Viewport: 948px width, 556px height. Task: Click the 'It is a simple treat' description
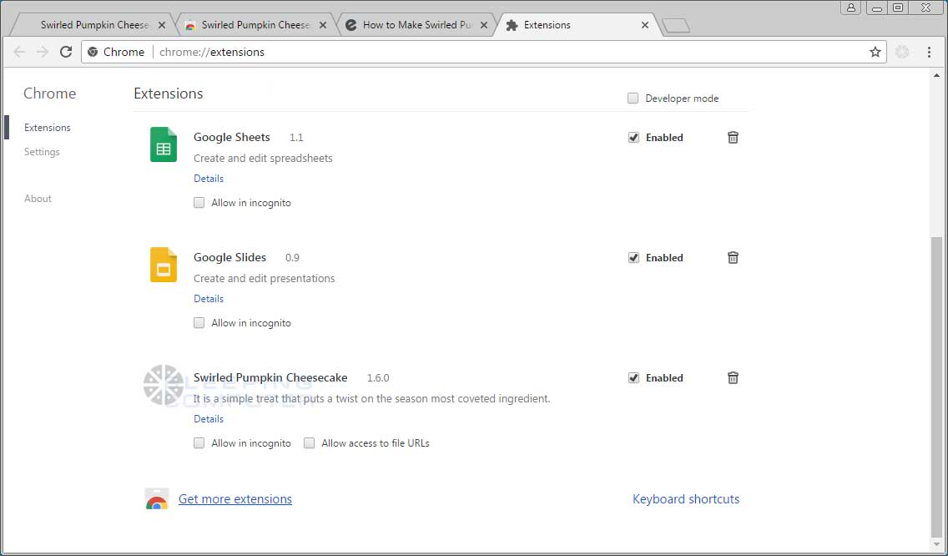click(372, 399)
